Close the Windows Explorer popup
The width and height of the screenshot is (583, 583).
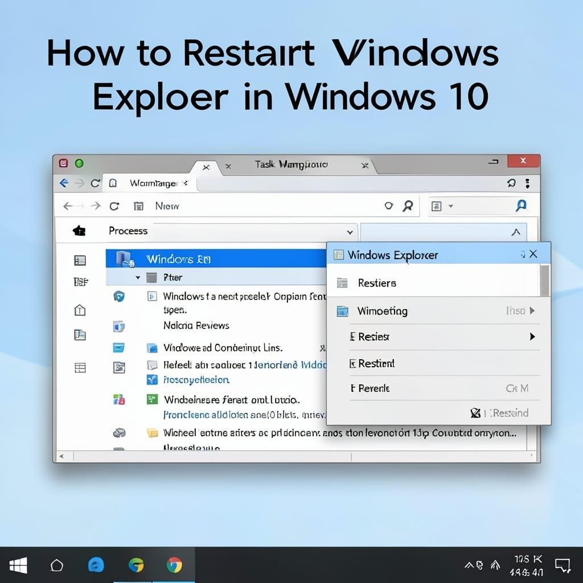(533, 254)
